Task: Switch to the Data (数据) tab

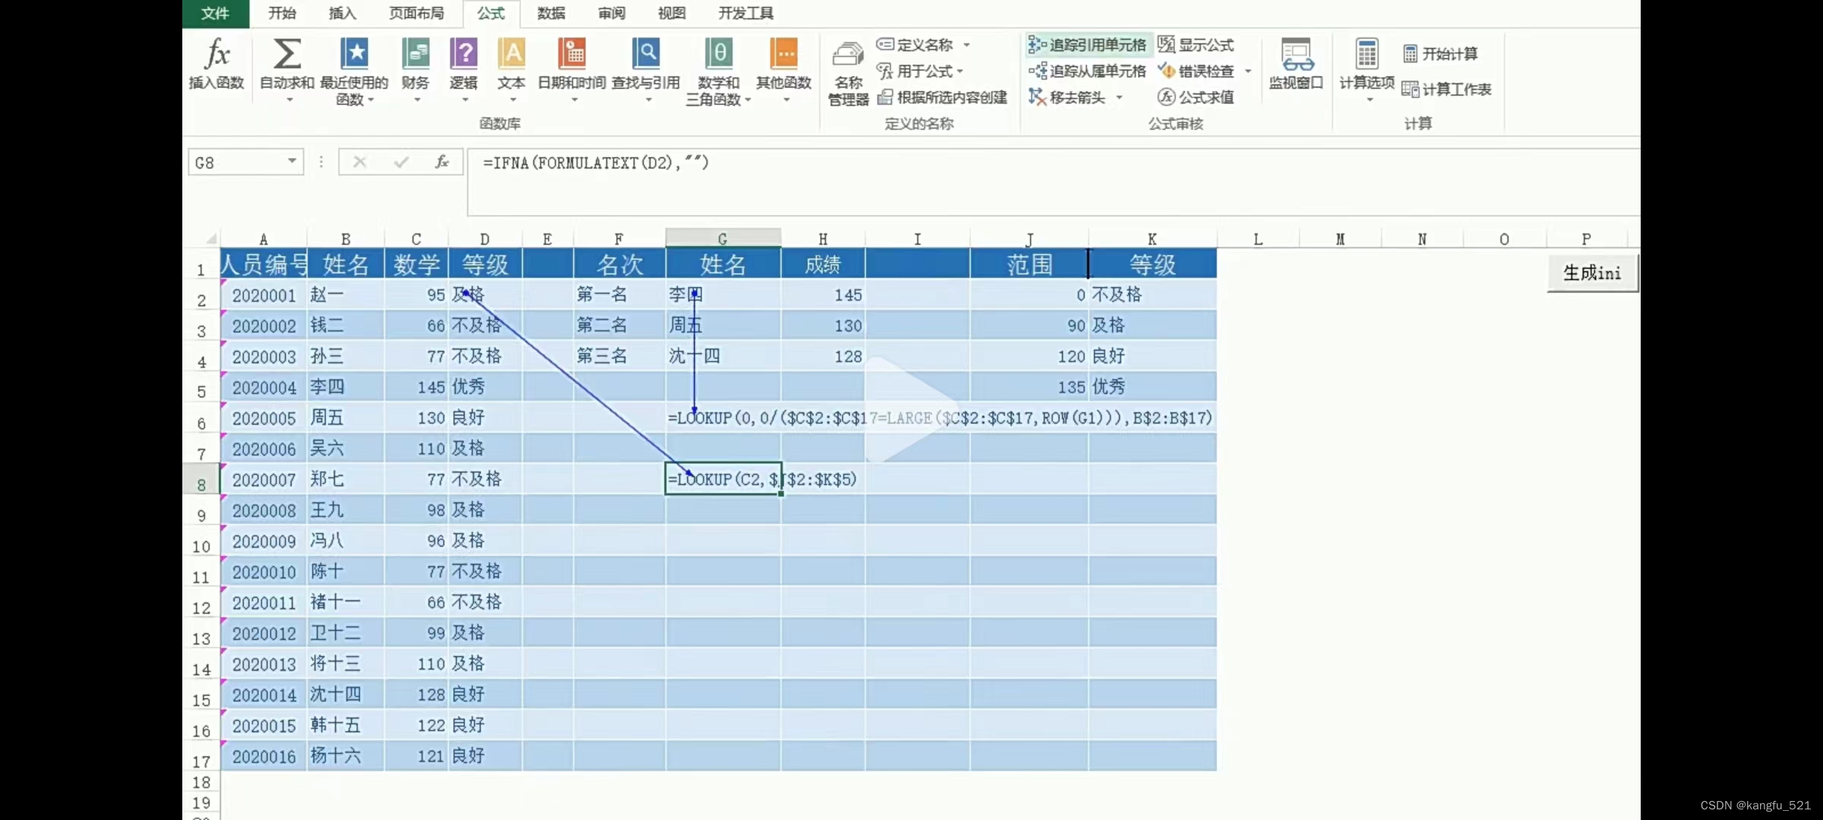Action: [551, 13]
